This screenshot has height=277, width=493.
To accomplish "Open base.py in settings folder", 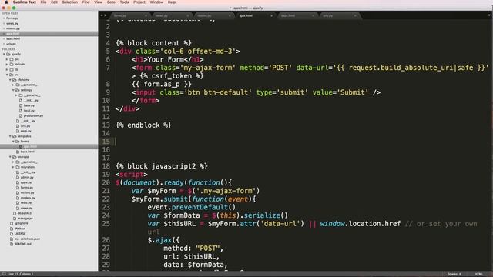I will pos(29,105).
